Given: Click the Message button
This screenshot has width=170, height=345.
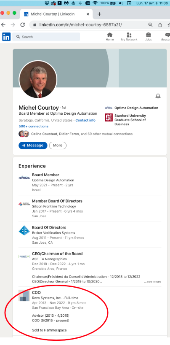Looking at the screenshot, I should coord(33,146).
